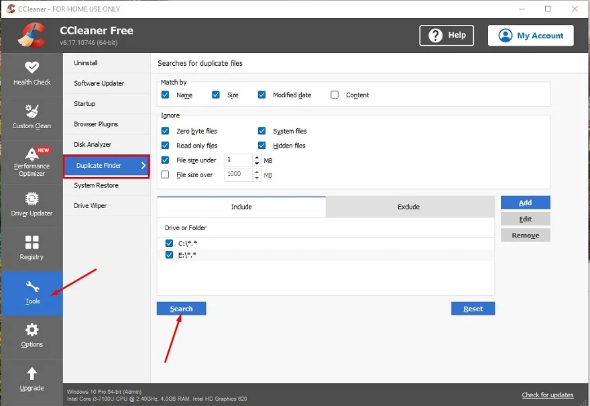This screenshot has height=406, width=590.
Task: Enable File size over checkbox
Action: (x=166, y=174)
